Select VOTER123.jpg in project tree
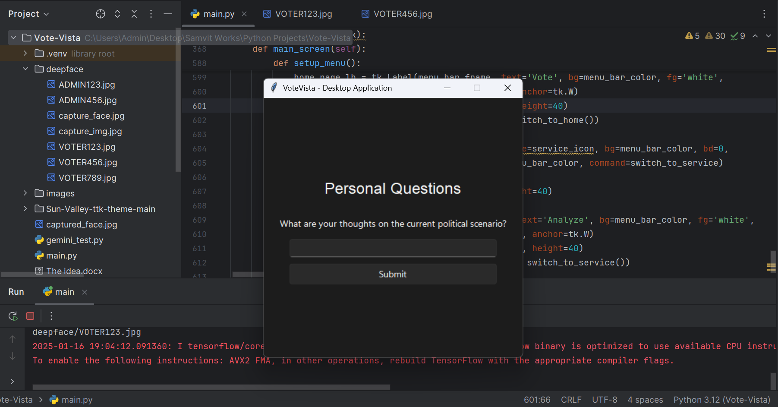This screenshot has height=407, width=778. tap(87, 147)
